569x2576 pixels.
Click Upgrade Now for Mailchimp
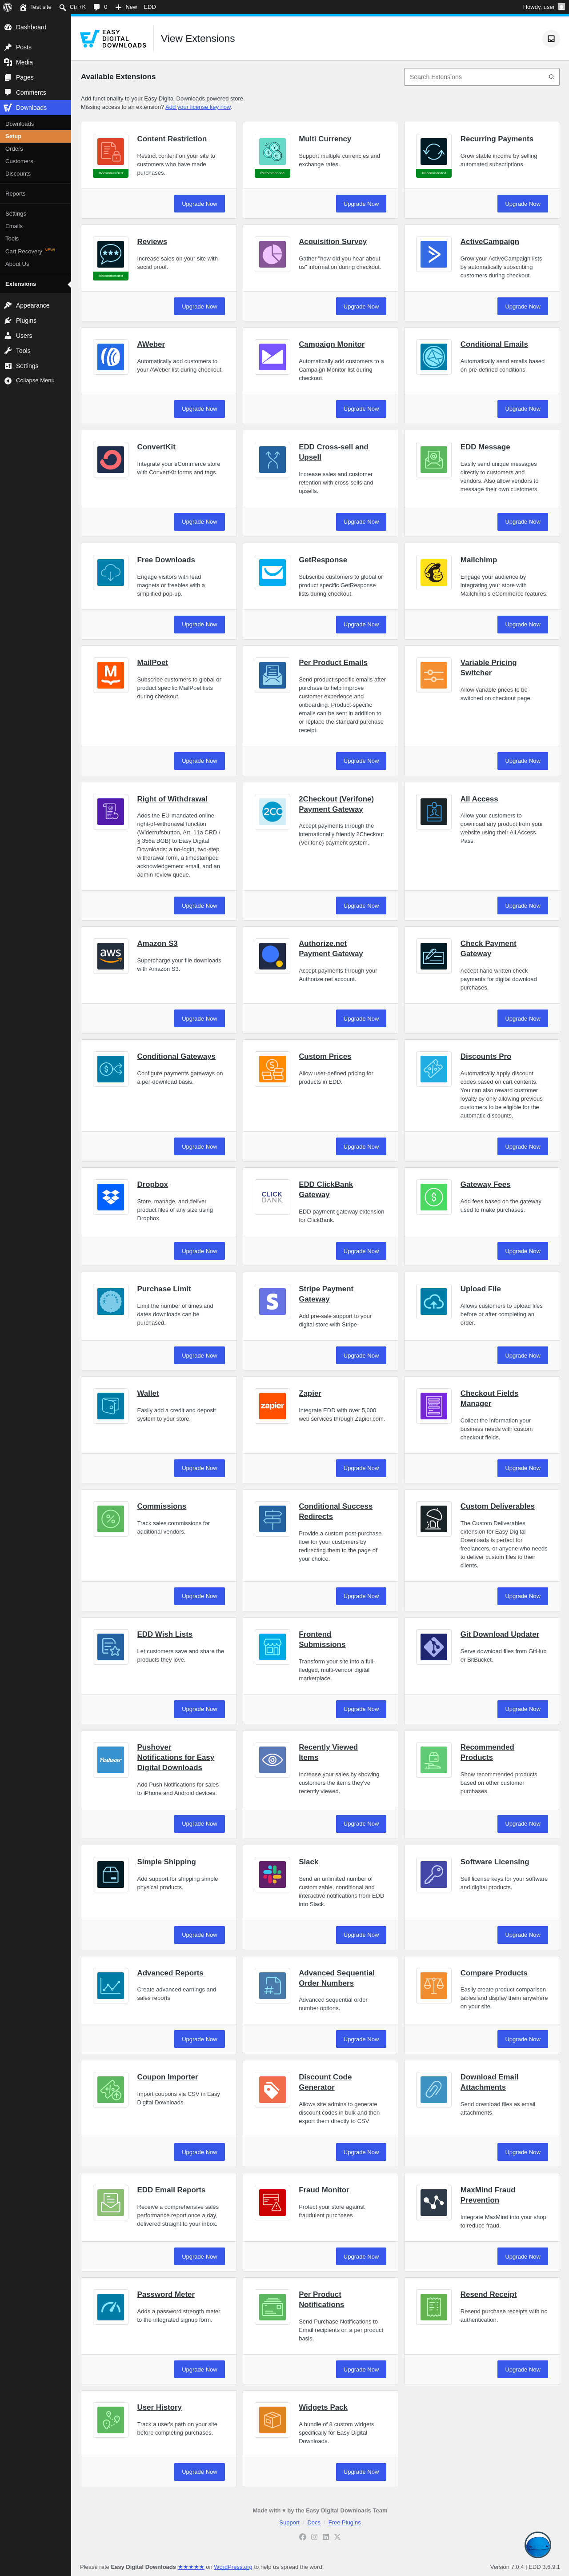coord(522,625)
